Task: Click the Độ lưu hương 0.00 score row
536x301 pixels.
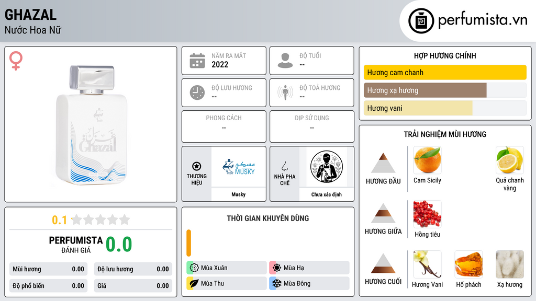Action: tap(133, 269)
